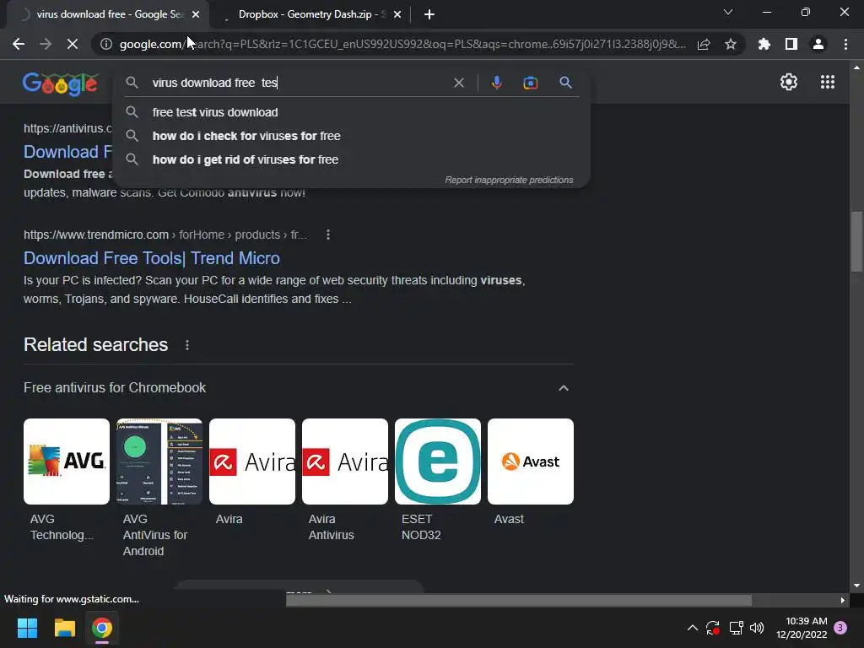This screenshot has width=864, height=648.
Task: Open the Download Free Tools Trend Micro result
Action: (152, 258)
